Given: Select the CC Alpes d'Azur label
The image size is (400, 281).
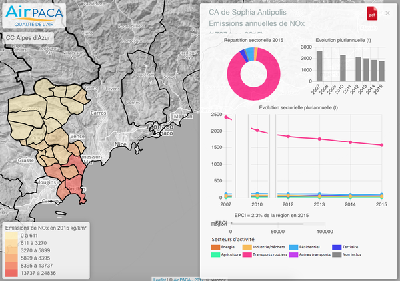Looking at the screenshot, I should 27,39.
